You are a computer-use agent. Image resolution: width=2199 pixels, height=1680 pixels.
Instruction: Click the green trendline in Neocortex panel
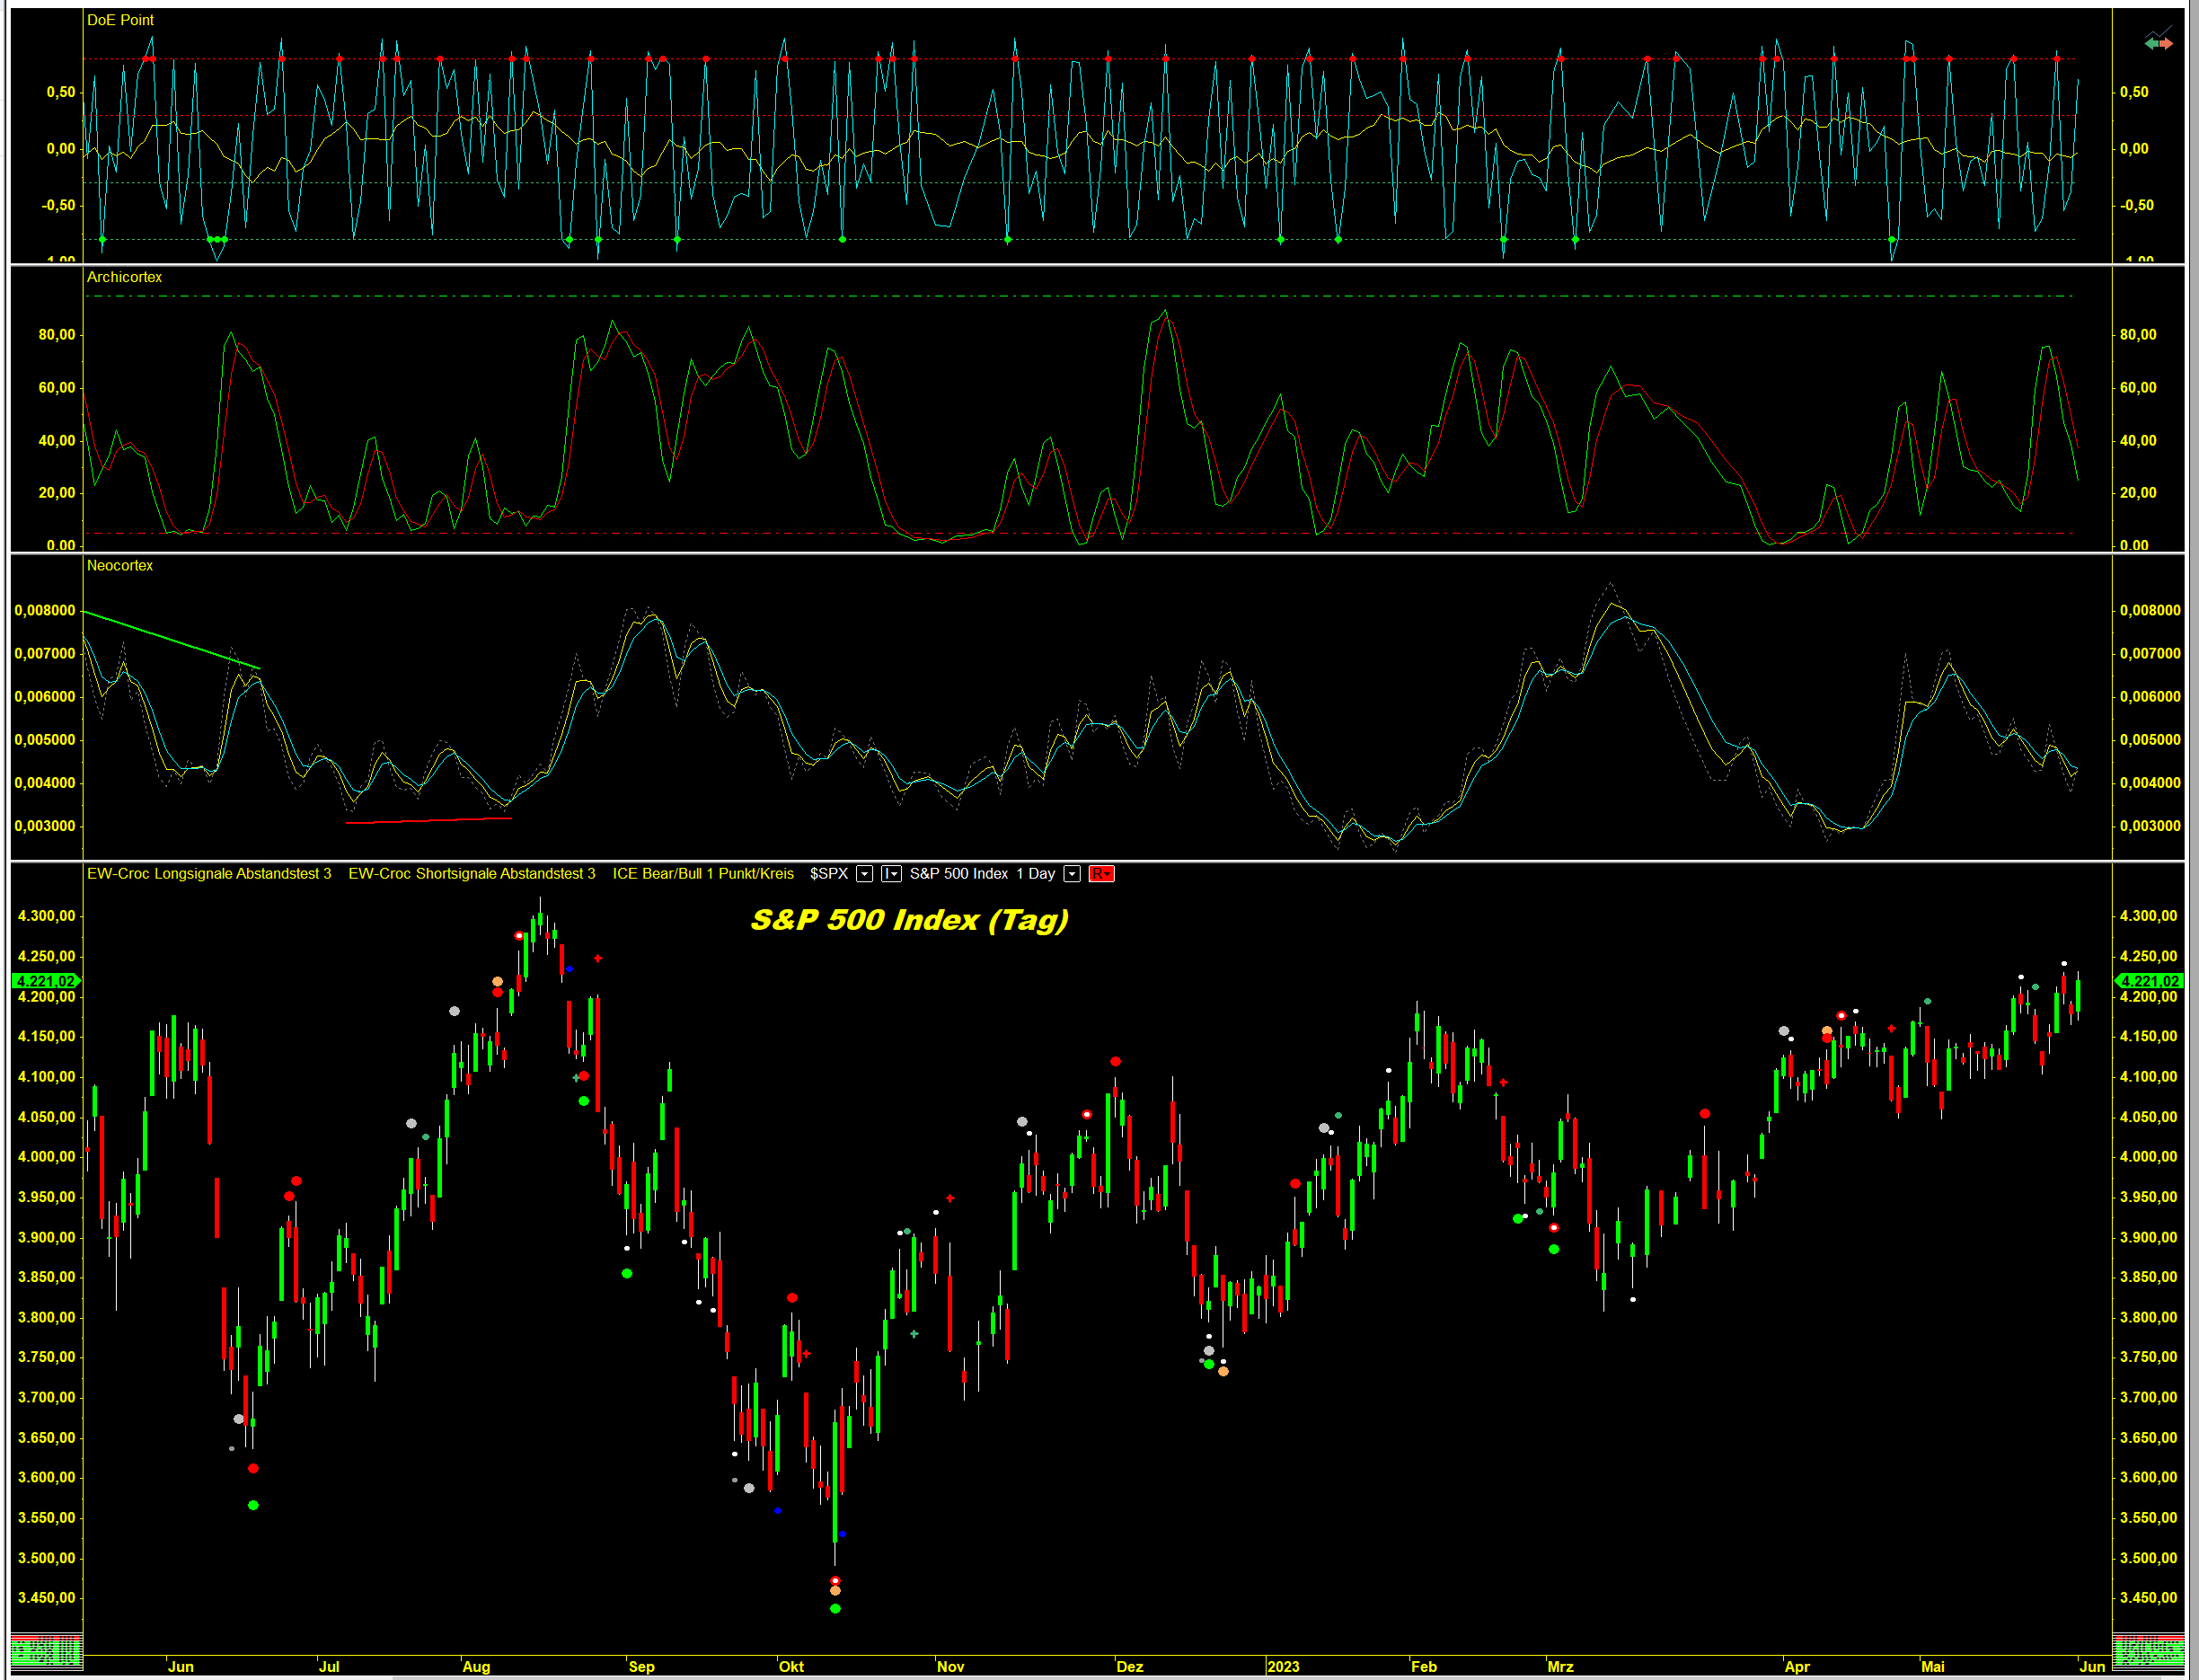coord(170,640)
